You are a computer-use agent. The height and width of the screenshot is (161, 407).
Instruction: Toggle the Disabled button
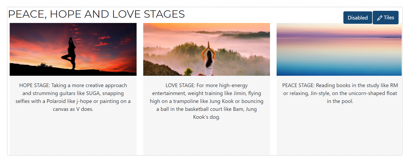[357, 18]
